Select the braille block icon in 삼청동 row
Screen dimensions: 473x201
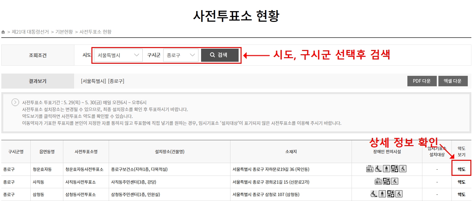coord(390,194)
